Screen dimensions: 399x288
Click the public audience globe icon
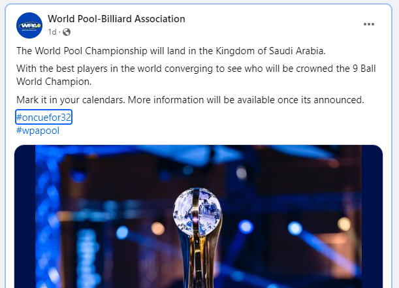click(67, 31)
